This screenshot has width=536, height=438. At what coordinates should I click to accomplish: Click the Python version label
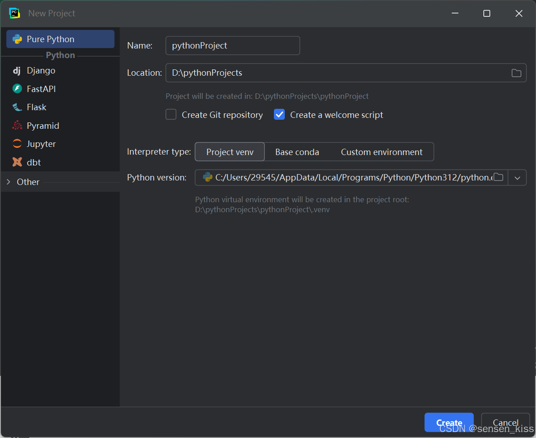coord(156,177)
